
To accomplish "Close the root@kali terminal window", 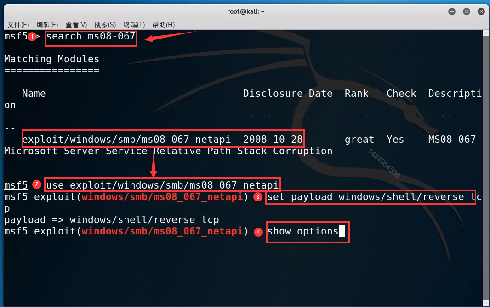I will pos(481,11).
